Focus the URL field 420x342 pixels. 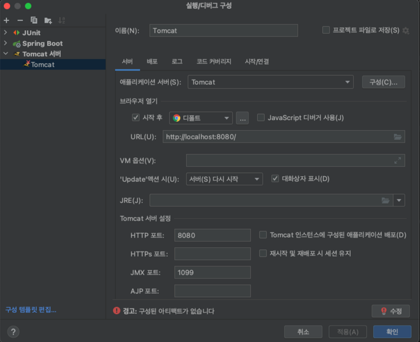[278, 137]
